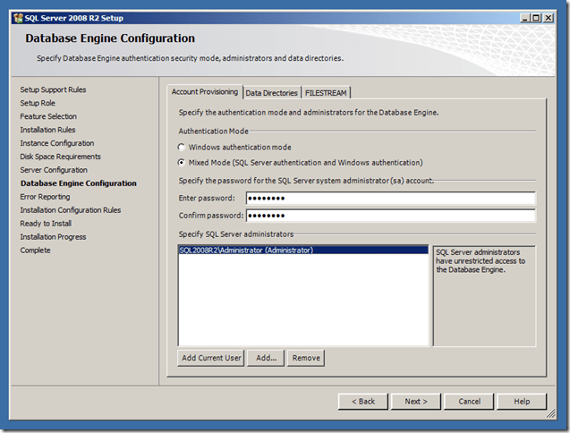Click the Enter password field
This screenshot has width=570, height=433.
(390, 199)
